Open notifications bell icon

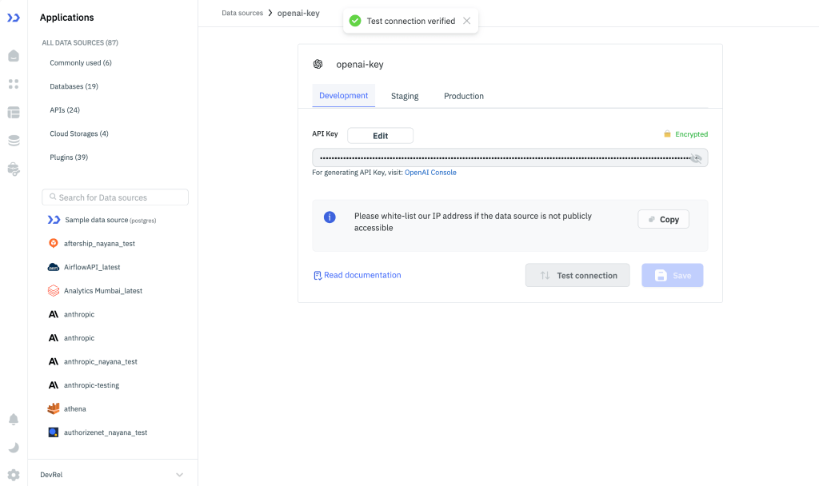14,419
